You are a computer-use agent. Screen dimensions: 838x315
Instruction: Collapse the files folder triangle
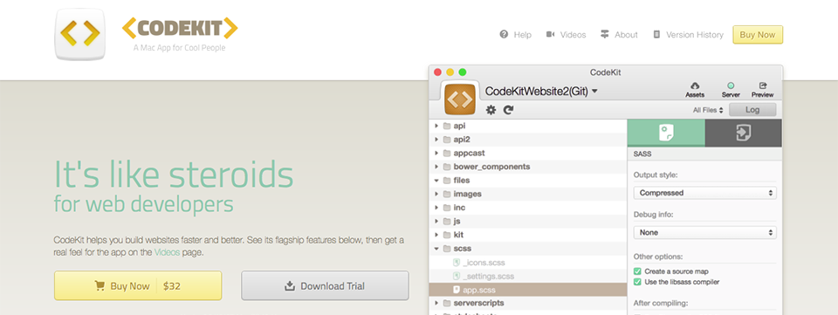coord(436,181)
